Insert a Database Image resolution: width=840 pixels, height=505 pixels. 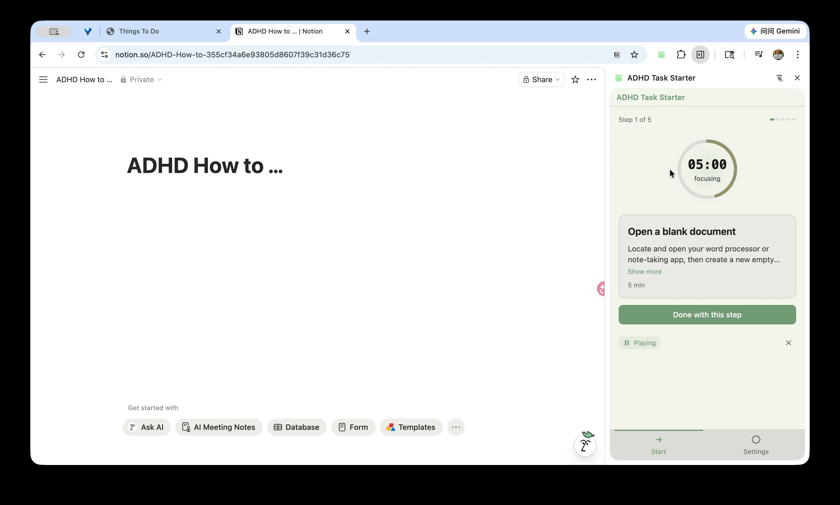click(x=297, y=427)
